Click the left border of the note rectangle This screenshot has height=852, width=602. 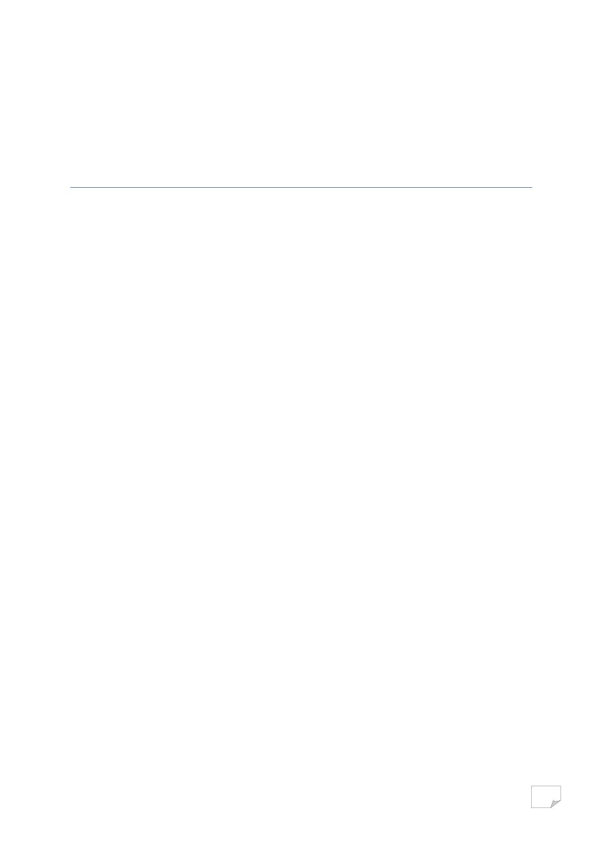click(x=531, y=796)
